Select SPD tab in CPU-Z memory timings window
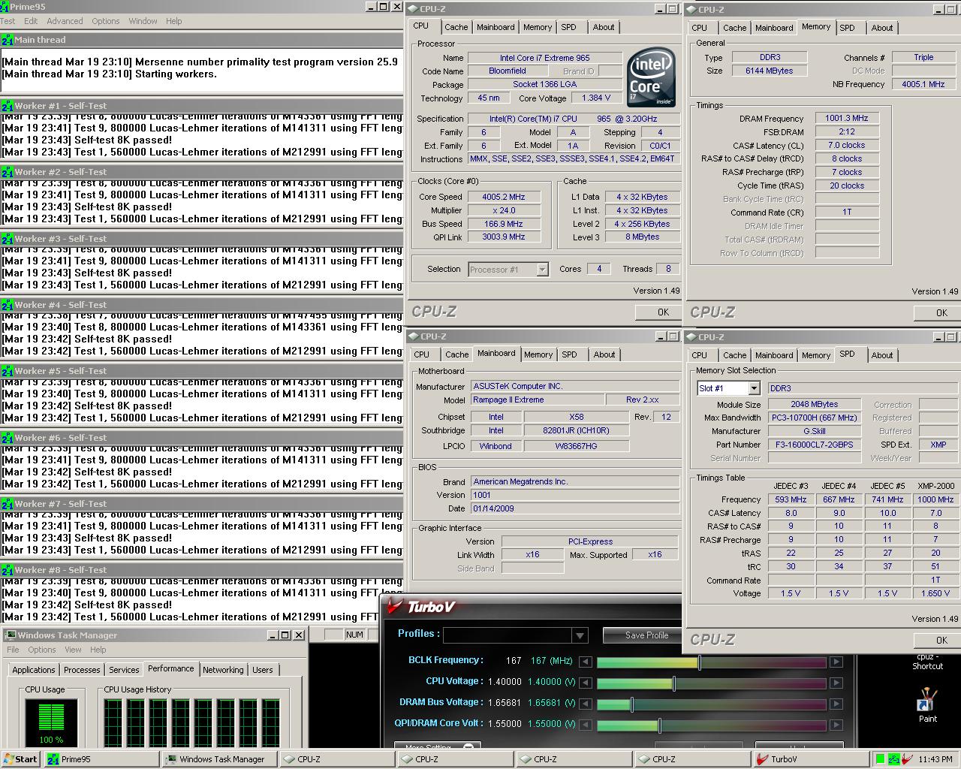 pyautogui.click(x=847, y=28)
